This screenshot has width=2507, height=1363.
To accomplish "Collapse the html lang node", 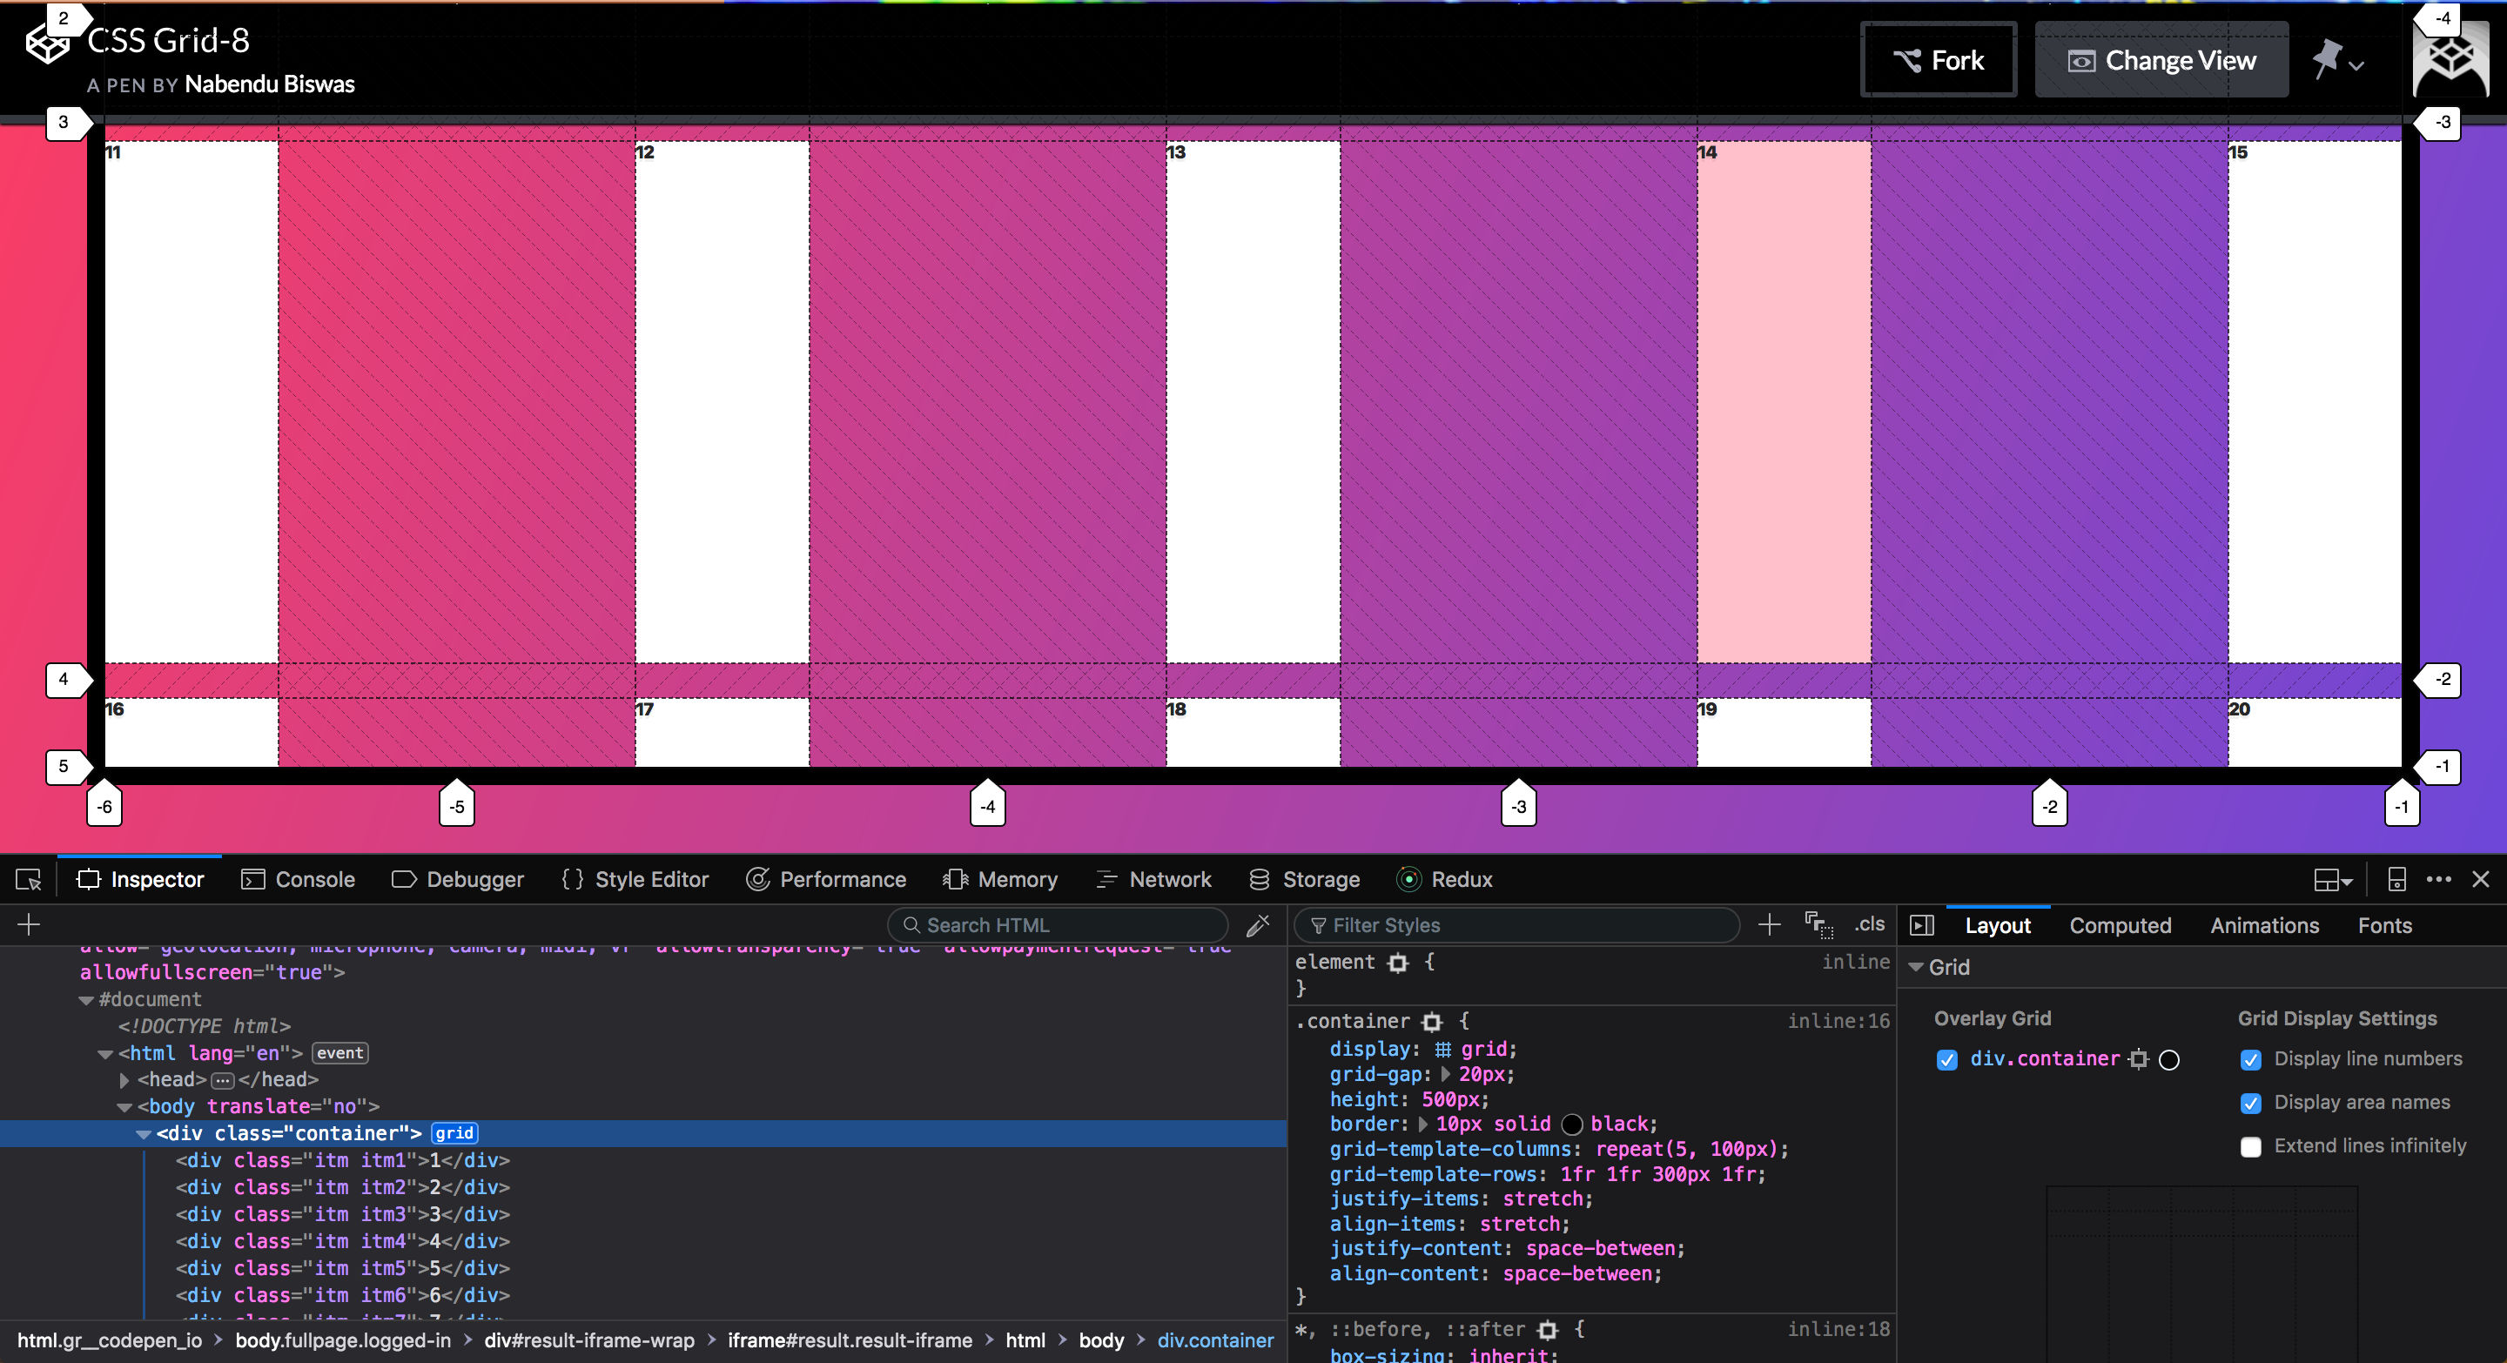I will (x=105, y=1054).
